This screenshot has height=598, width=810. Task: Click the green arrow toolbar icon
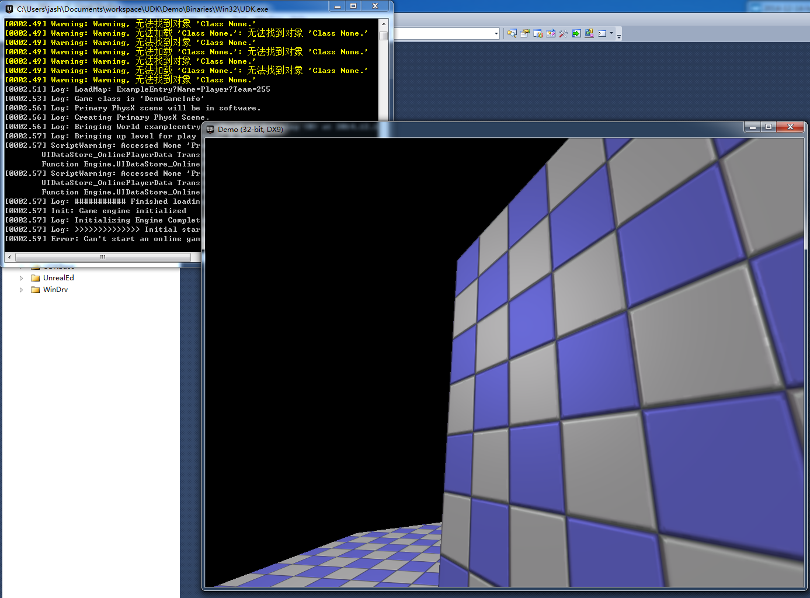tap(576, 33)
